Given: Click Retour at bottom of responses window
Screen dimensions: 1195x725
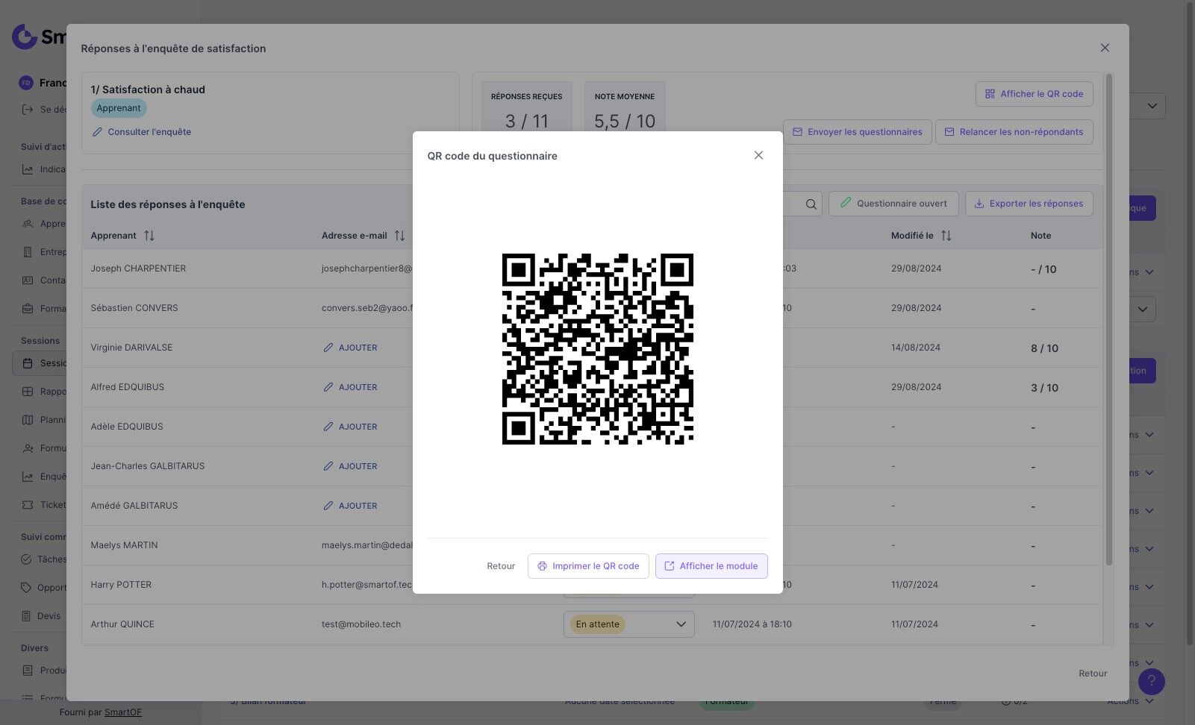Looking at the screenshot, I should point(1093,674).
